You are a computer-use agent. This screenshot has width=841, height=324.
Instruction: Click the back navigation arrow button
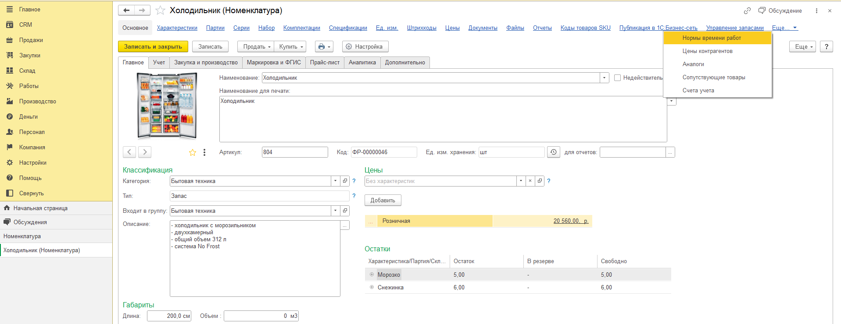point(126,10)
